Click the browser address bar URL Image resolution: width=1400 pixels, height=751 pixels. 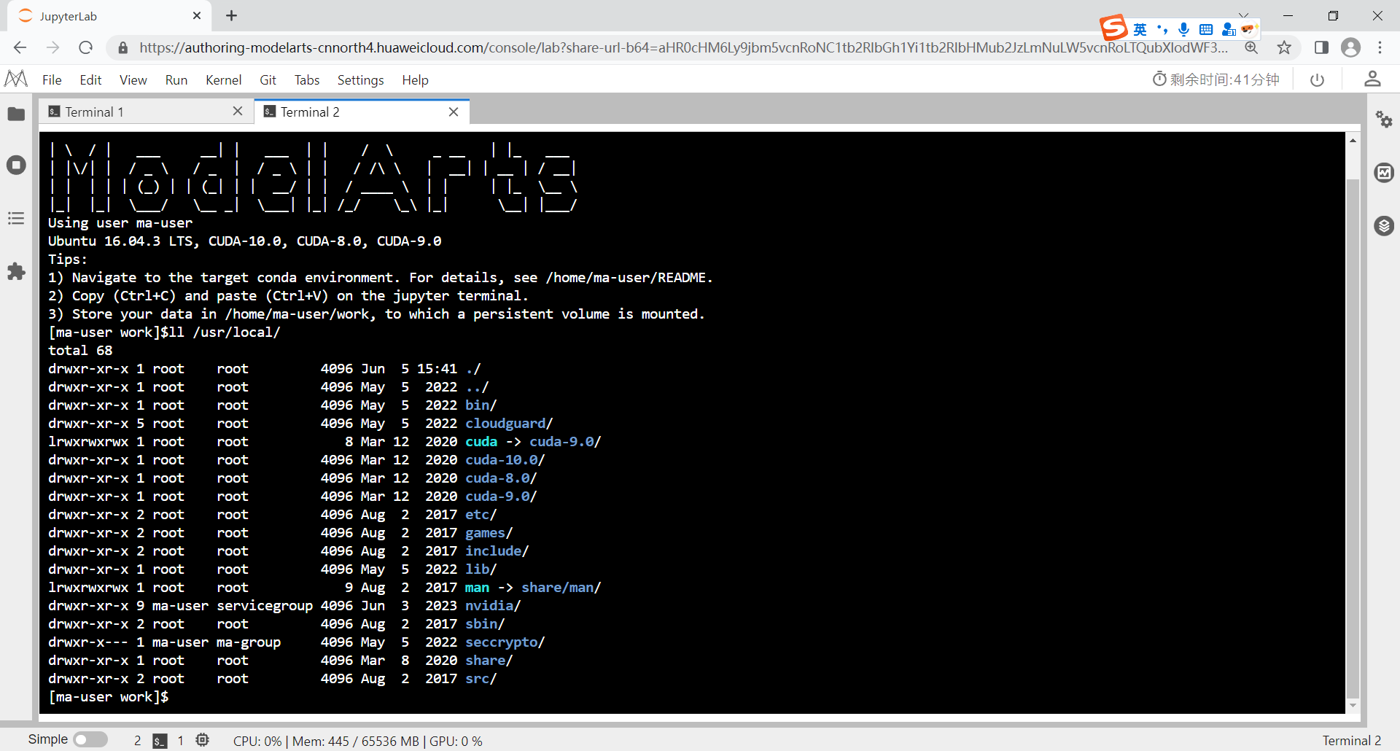coord(683,47)
